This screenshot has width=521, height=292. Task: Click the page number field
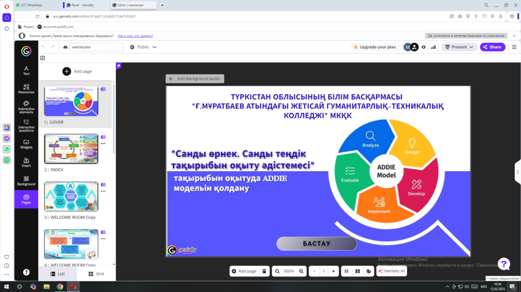click(x=324, y=271)
